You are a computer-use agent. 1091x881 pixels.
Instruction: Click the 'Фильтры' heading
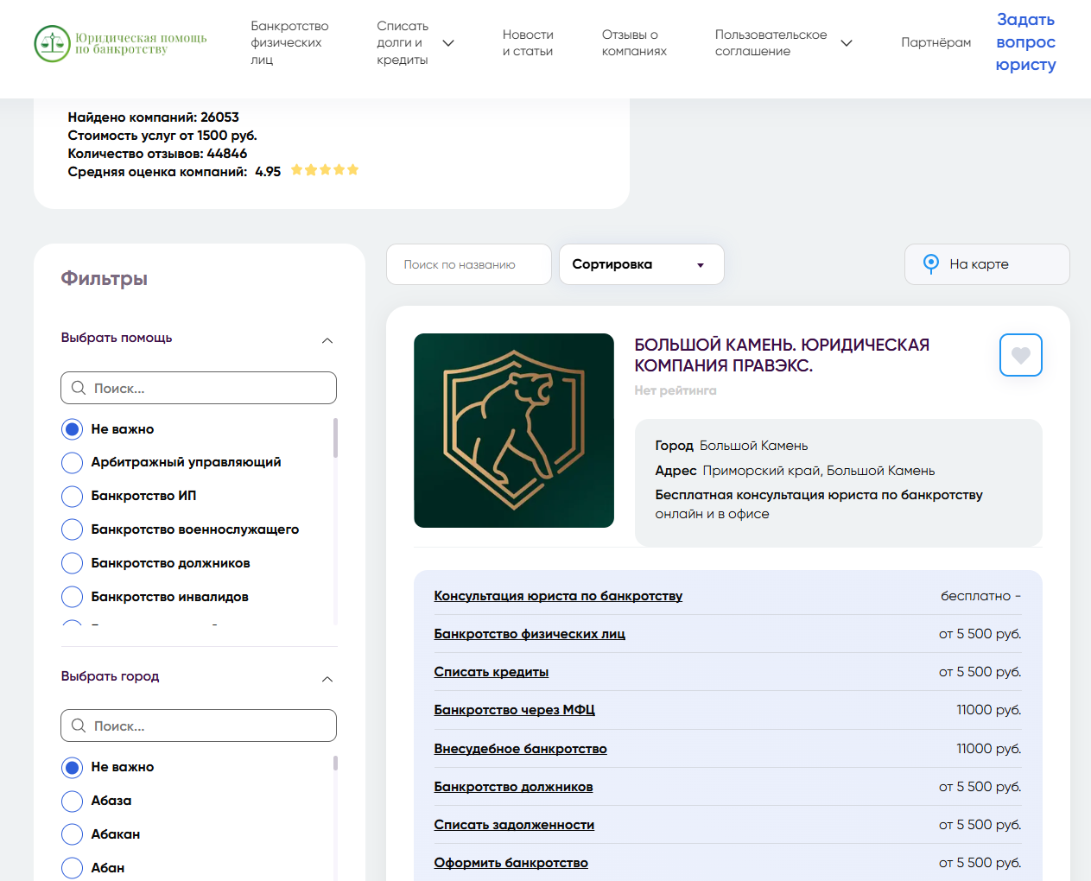105,278
